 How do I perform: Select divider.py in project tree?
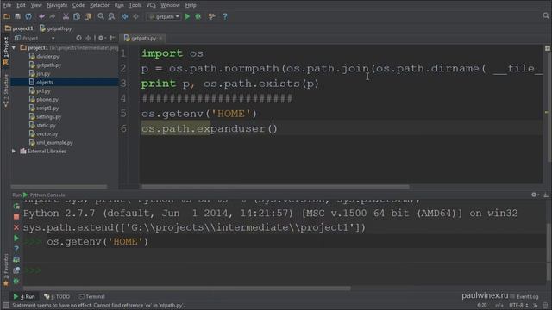point(44,56)
